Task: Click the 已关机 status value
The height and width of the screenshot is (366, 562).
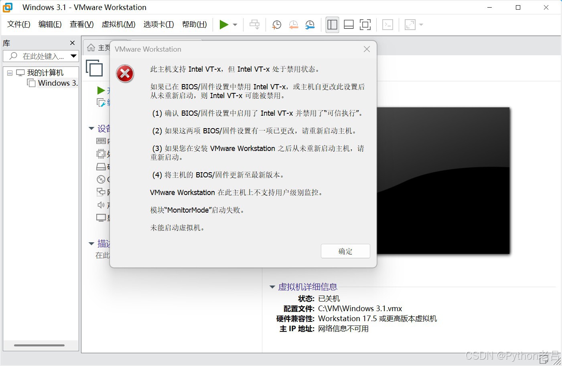Action: (329, 299)
